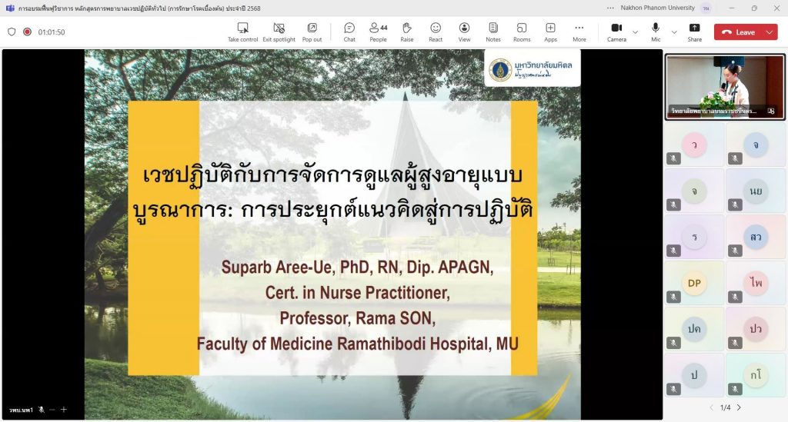Click the Mahidol University logo on slide
The height and width of the screenshot is (422, 788).
pos(533,69)
